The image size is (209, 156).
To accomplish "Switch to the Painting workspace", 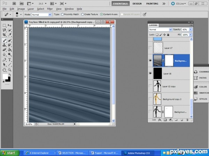I will tap(152, 3).
